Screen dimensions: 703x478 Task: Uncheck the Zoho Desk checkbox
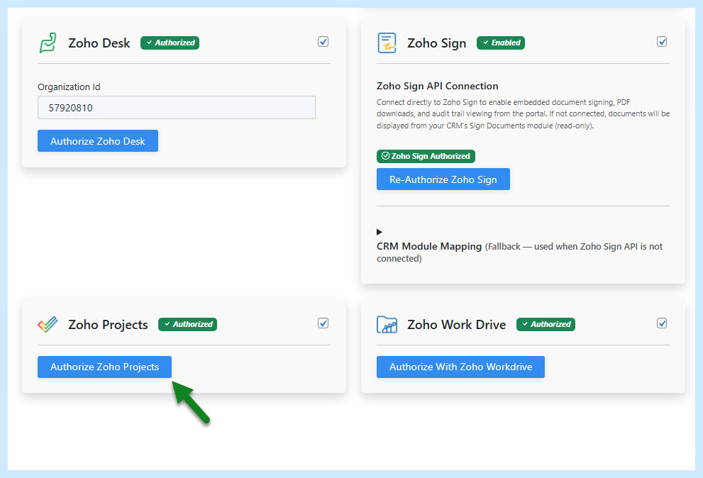pos(323,42)
